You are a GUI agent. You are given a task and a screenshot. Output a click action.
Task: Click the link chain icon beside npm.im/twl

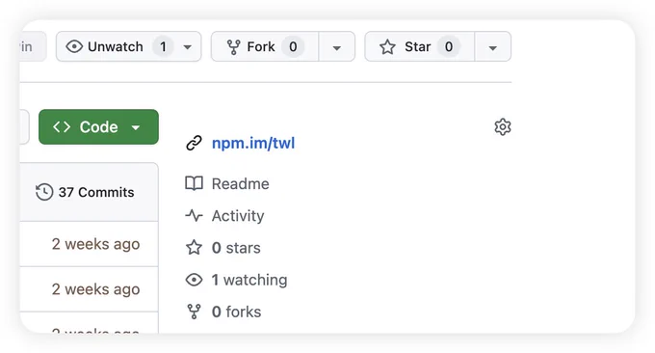[194, 143]
